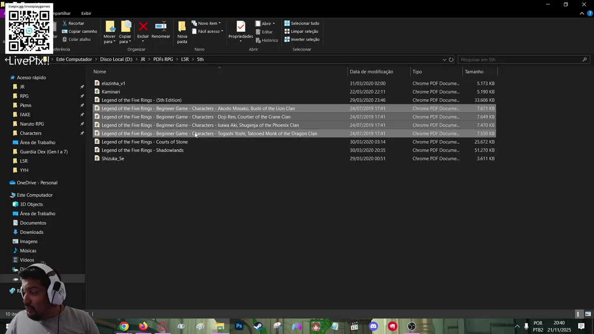Click Copiar caminho in the ribbon
Viewport: 594px width, 334px height.
79,32
